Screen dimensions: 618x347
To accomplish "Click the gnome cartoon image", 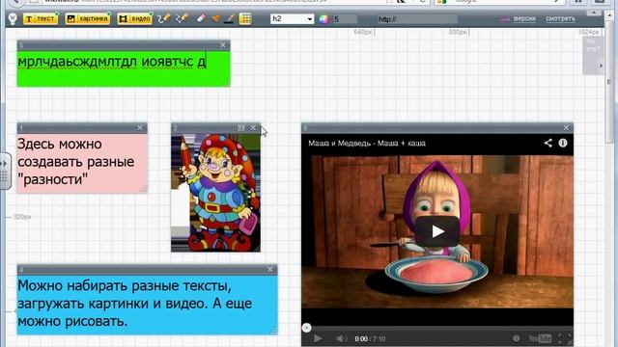I will pyautogui.click(x=215, y=193).
